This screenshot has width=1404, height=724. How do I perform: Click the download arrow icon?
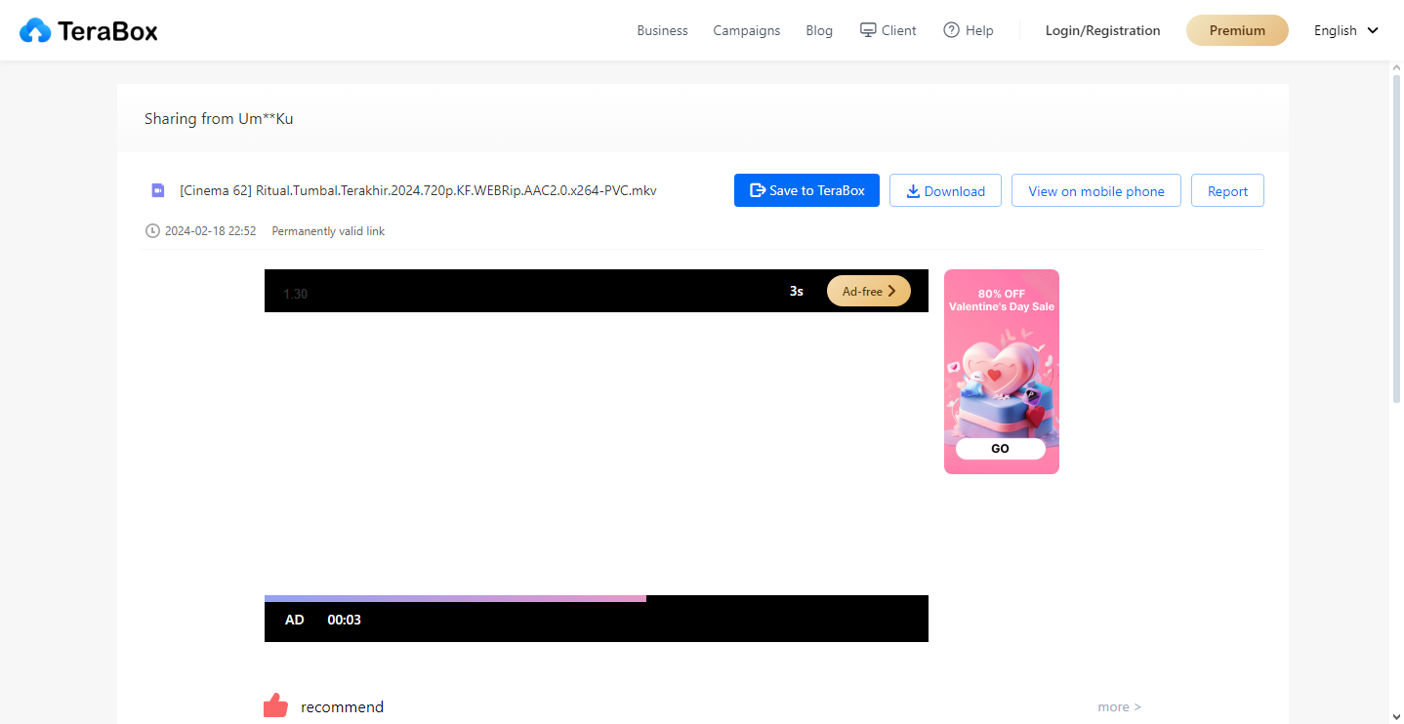click(912, 189)
